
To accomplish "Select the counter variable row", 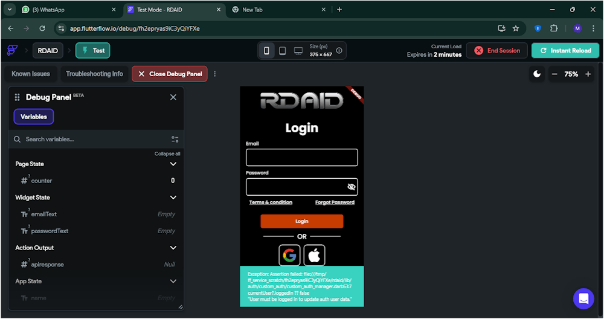I will 96,181.
